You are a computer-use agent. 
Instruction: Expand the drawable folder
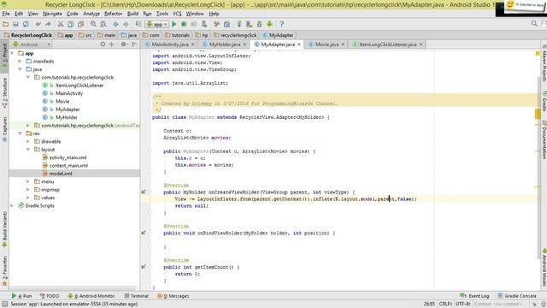tap(28, 142)
